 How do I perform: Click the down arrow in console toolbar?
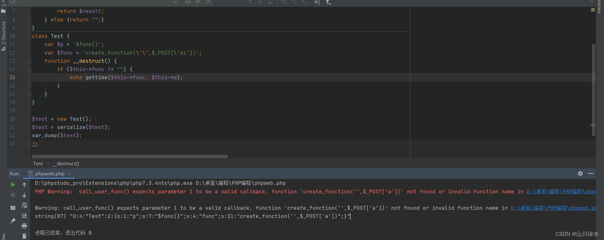tap(24, 195)
